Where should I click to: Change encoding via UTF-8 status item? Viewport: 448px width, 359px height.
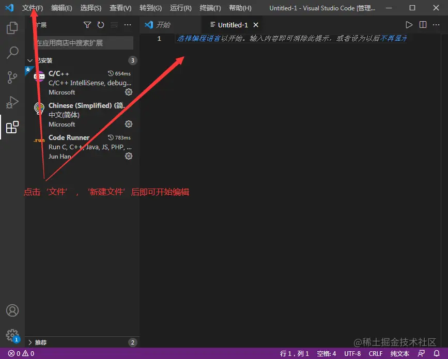pyautogui.click(x=352, y=353)
